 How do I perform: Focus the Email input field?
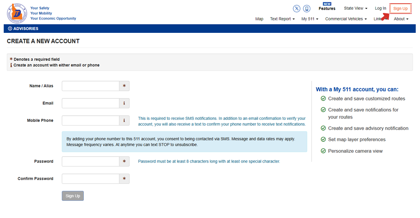91,103
